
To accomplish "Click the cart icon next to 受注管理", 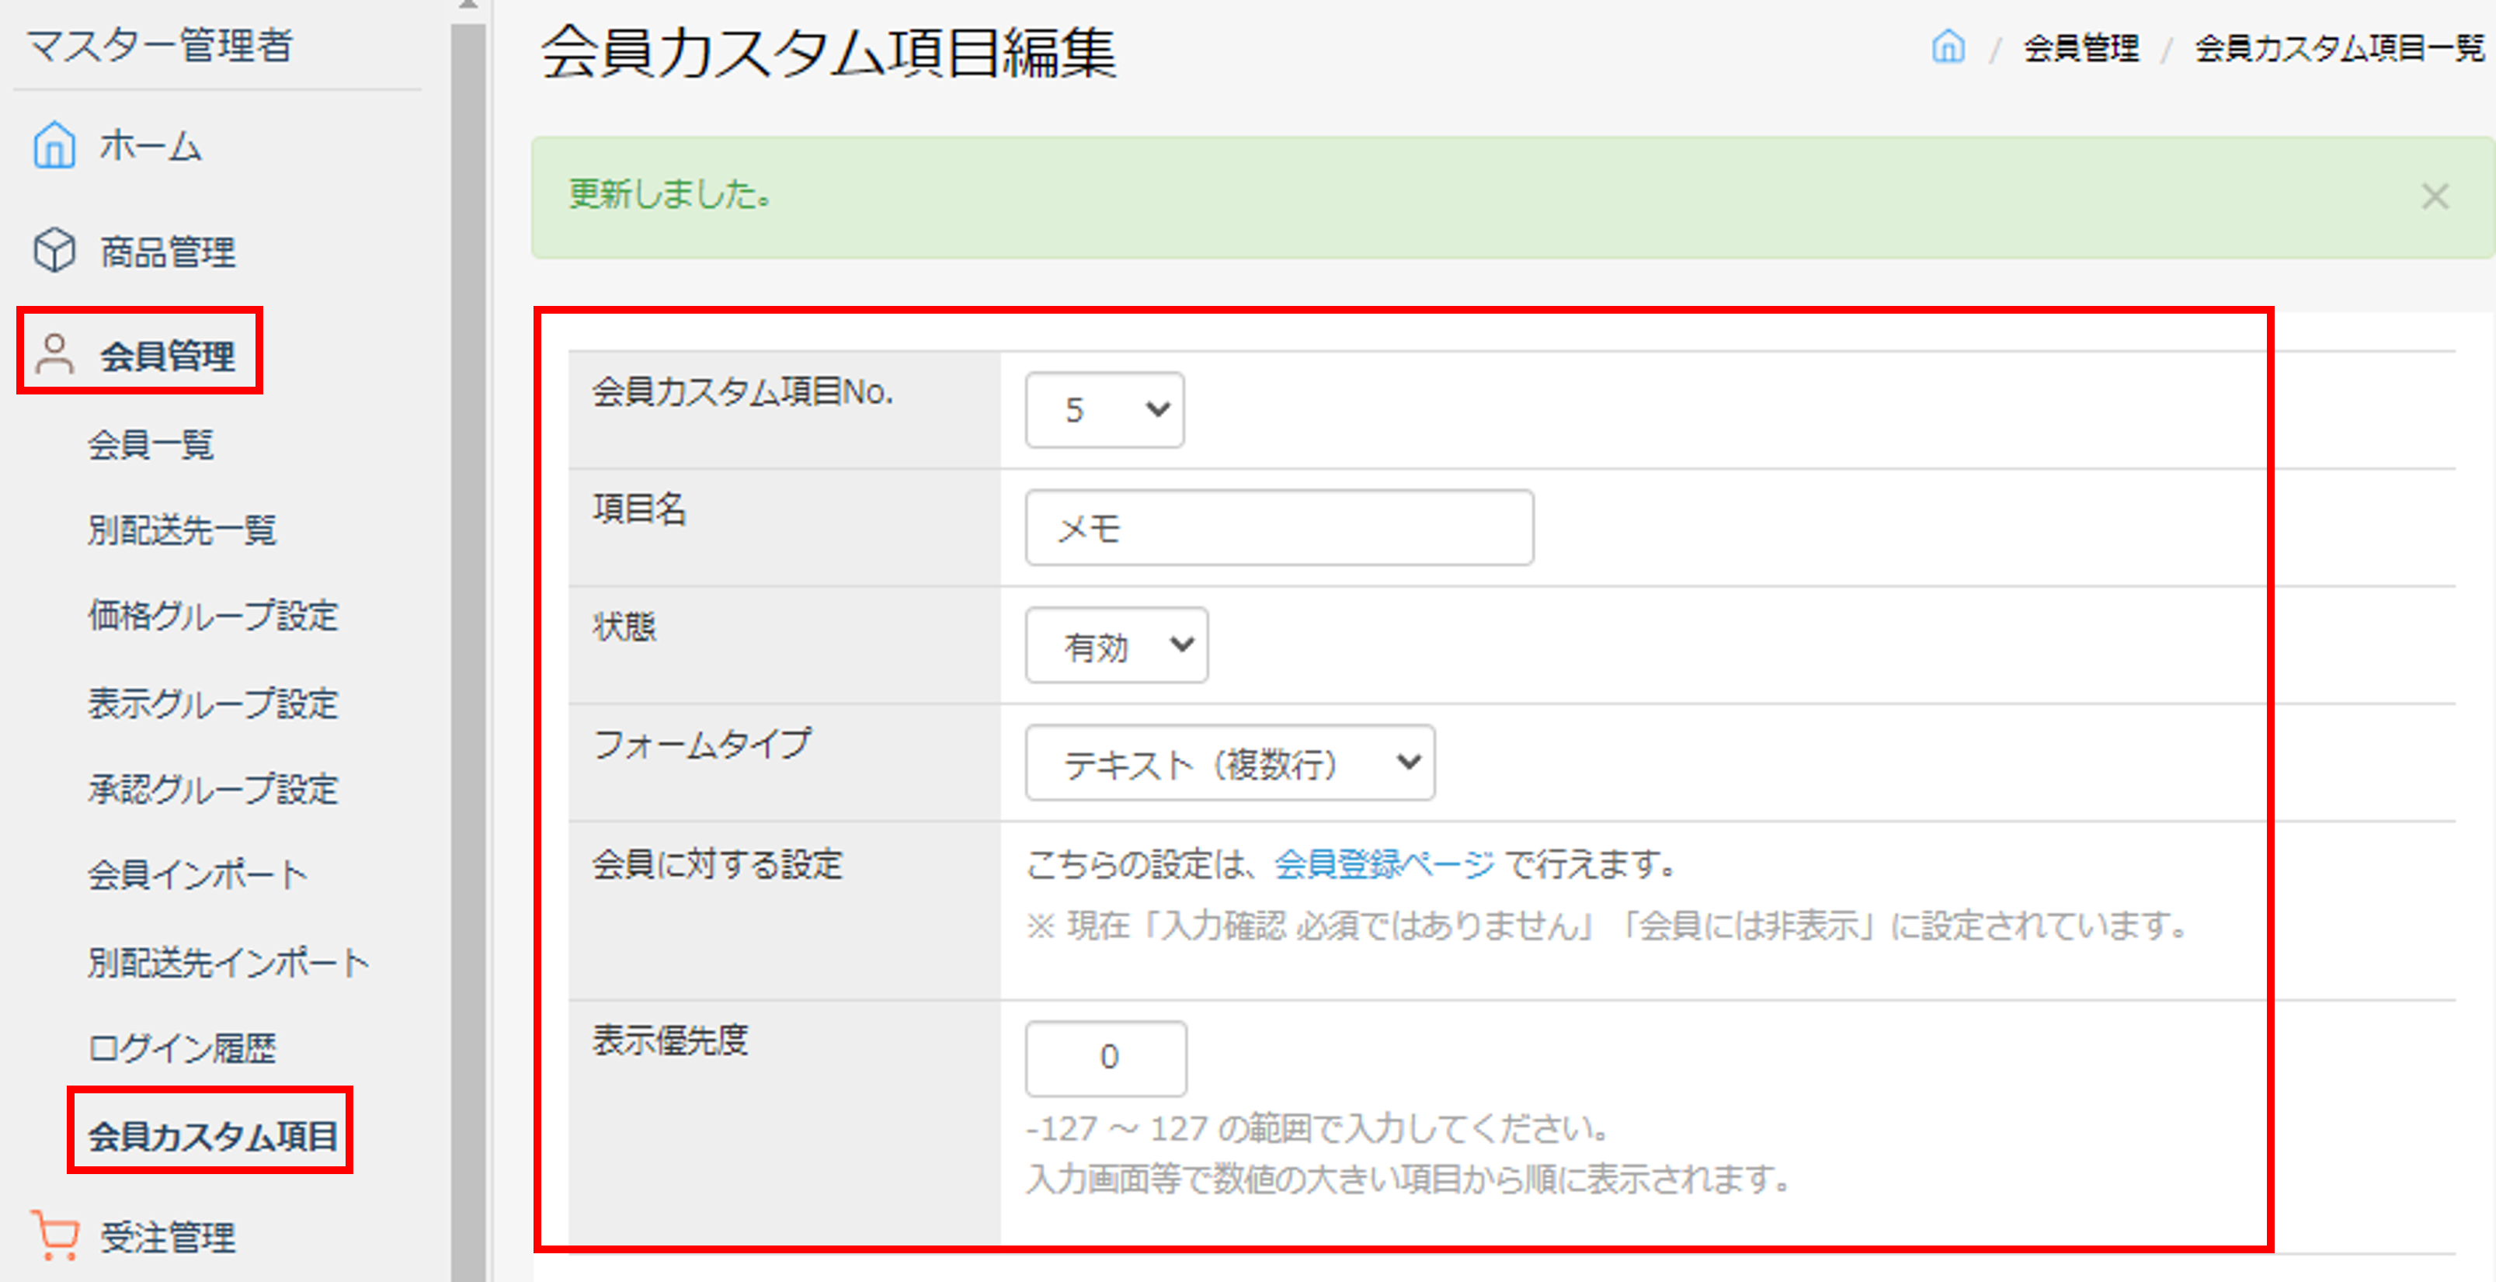I will pyautogui.click(x=54, y=1235).
